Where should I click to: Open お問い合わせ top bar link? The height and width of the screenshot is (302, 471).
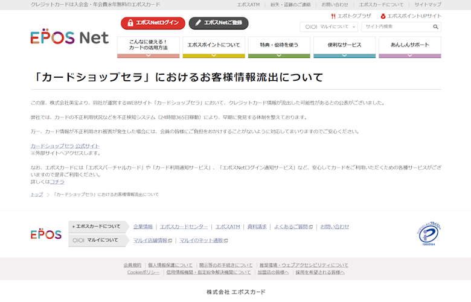click(x=335, y=5)
